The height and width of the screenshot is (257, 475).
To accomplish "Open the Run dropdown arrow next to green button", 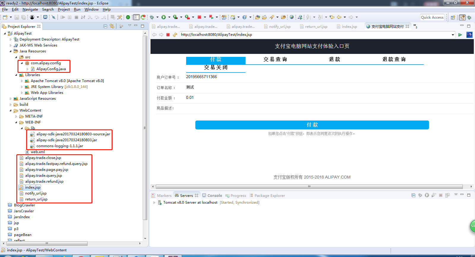I will point(169,17).
